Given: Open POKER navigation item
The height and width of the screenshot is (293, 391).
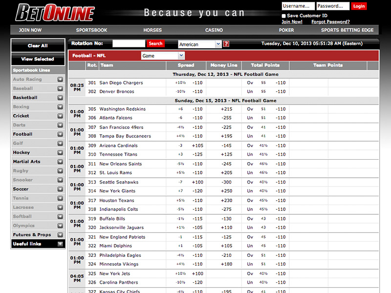Looking at the screenshot, I should click(286, 30).
